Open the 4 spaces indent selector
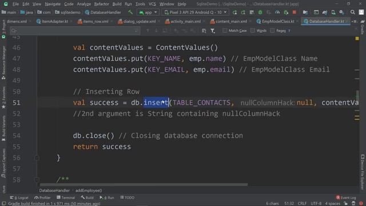Screen dimensions: 366x206 pyautogui.click(x=333, y=204)
